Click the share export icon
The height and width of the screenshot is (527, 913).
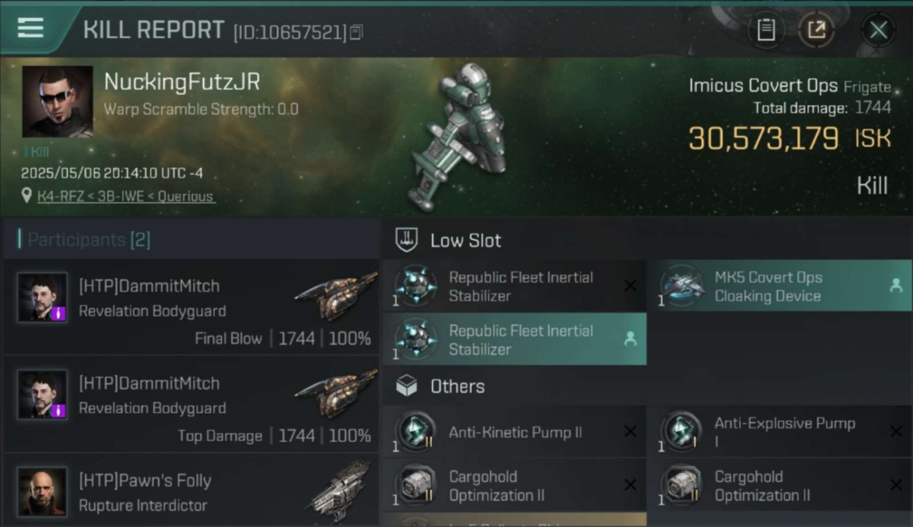coord(816,30)
